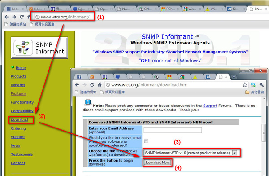This screenshot has width=269, height=176.
Task: Open the Products sidebar link
Action: [x=18, y=76]
